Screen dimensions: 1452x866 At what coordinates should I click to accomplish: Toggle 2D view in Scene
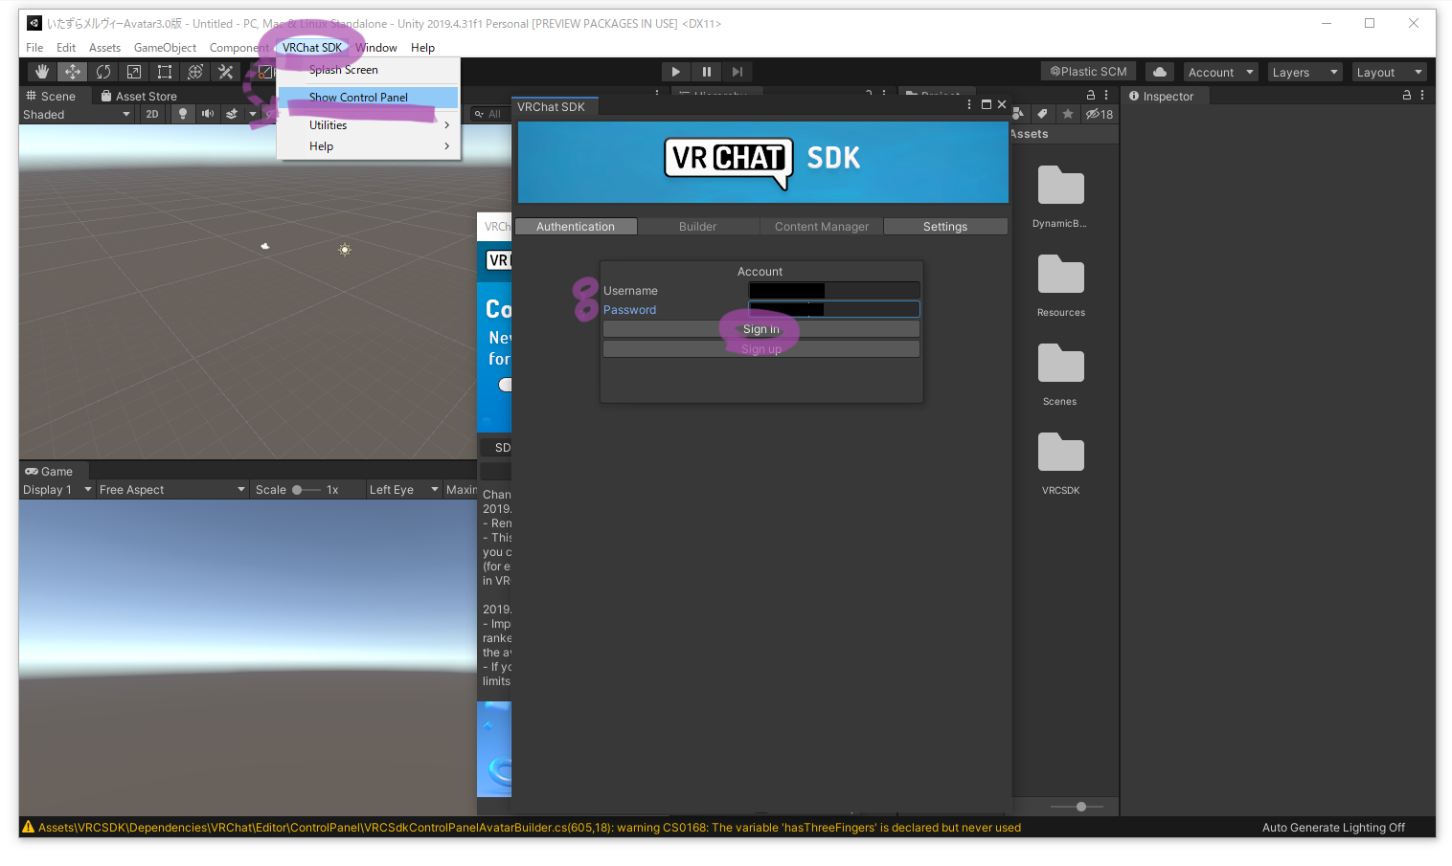(x=152, y=114)
